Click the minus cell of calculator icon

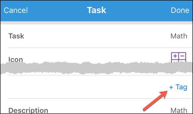tap(182, 56)
